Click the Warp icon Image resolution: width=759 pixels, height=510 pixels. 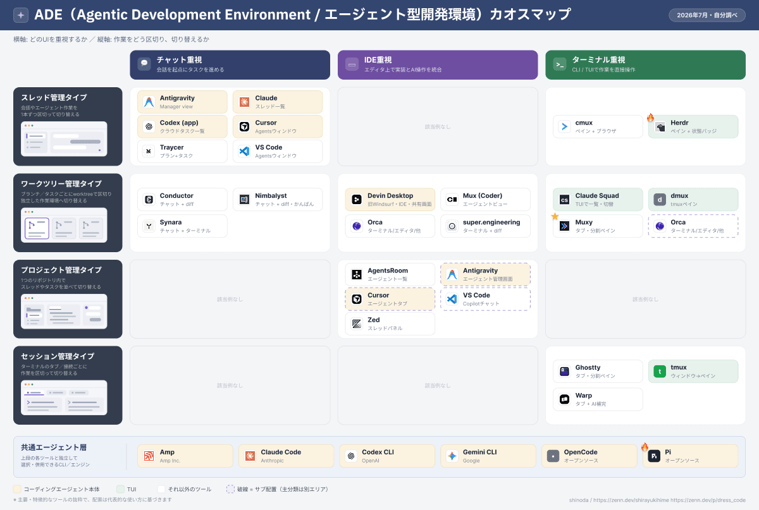pyautogui.click(x=565, y=399)
